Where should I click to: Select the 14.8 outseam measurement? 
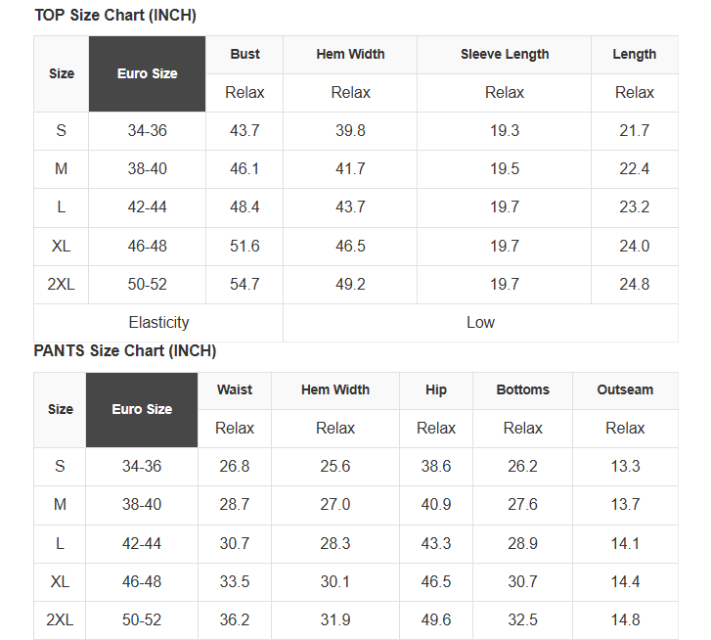625,619
